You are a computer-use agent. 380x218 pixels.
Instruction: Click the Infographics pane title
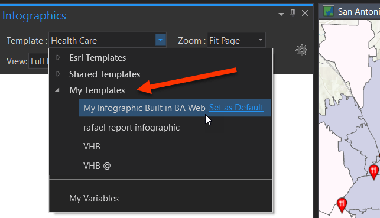click(x=34, y=16)
